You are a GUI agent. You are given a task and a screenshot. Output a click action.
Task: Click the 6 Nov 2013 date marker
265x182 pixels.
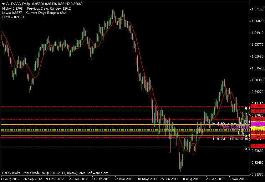coord(236,178)
